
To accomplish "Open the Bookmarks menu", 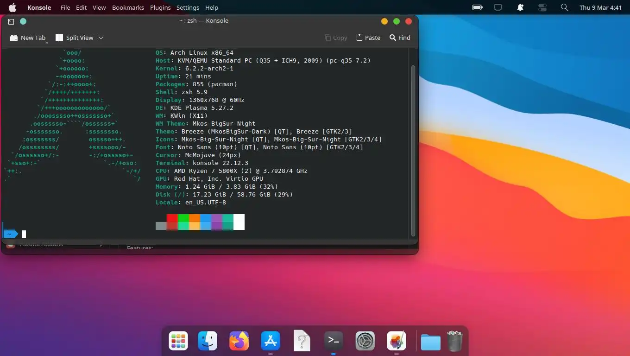I will click(128, 7).
